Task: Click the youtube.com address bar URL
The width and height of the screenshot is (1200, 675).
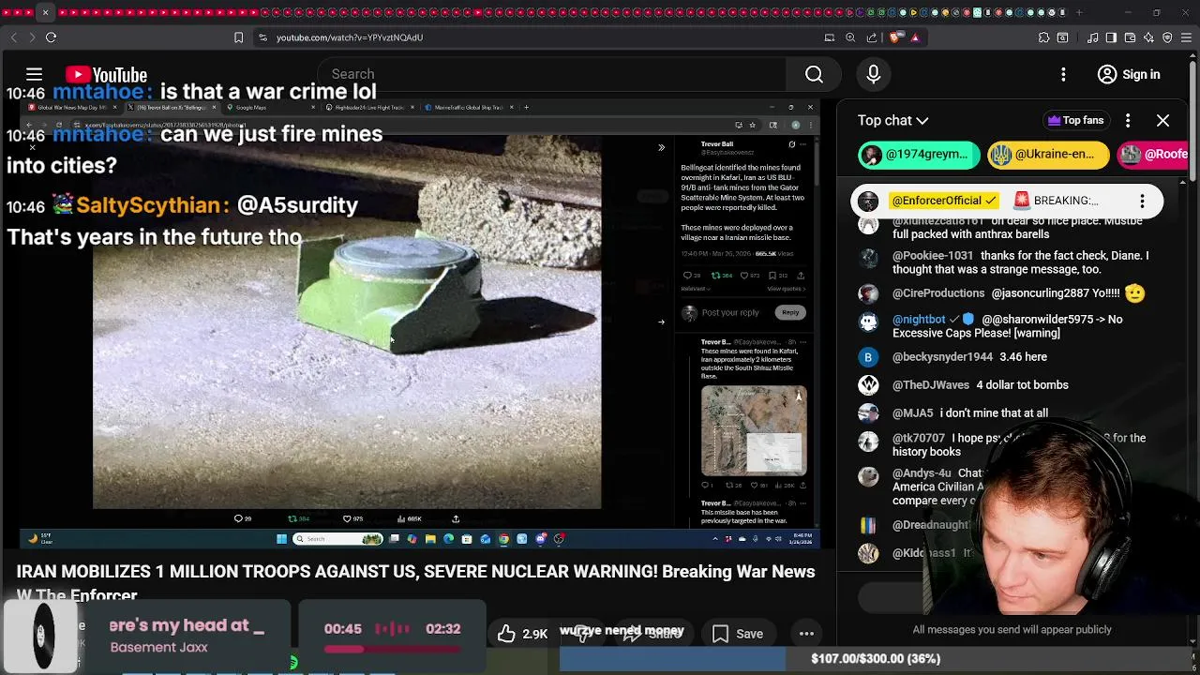Action: 350,37
